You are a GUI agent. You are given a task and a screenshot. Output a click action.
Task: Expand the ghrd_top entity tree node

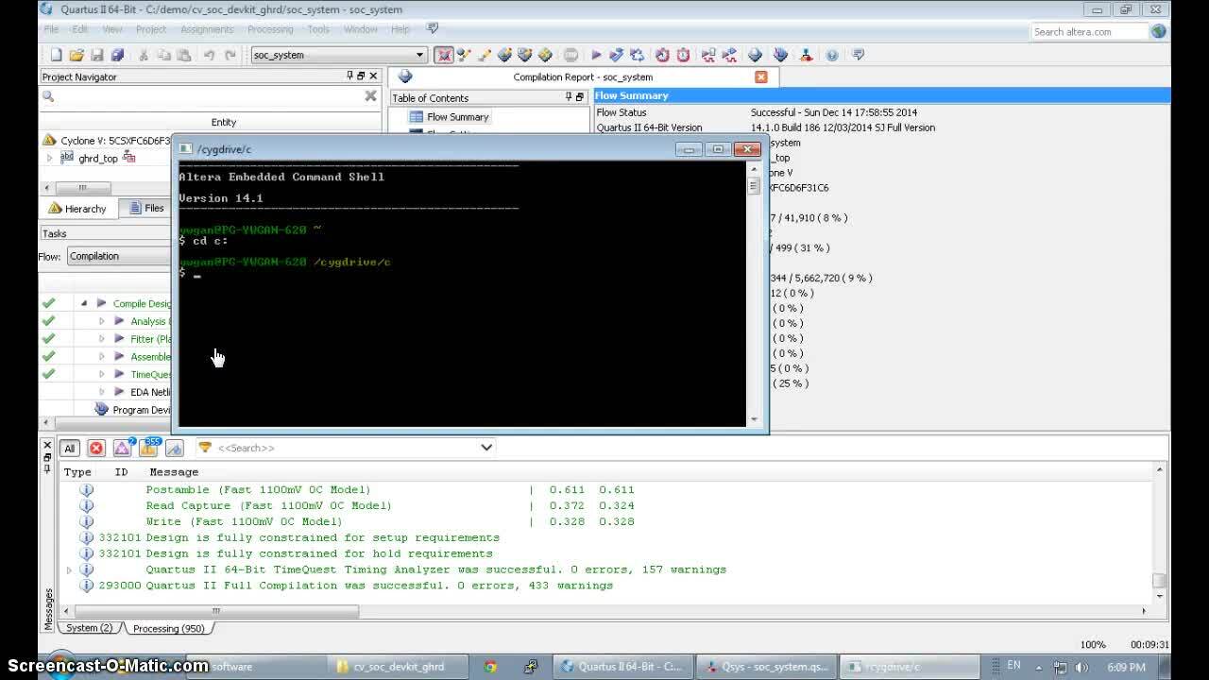[x=50, y=159]
